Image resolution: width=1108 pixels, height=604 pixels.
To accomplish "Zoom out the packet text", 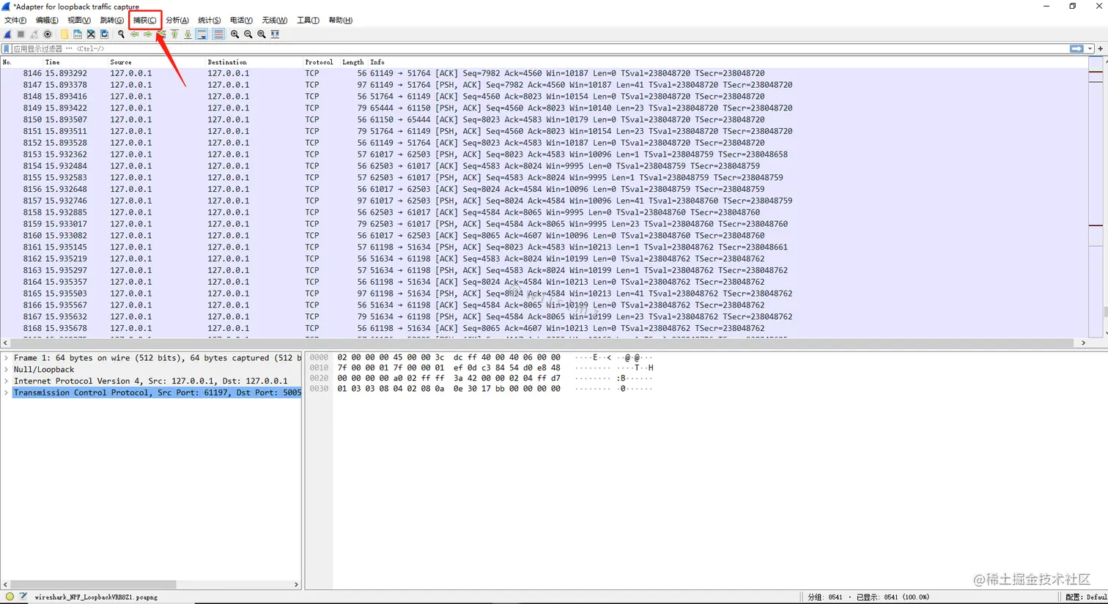I will 248,34.
